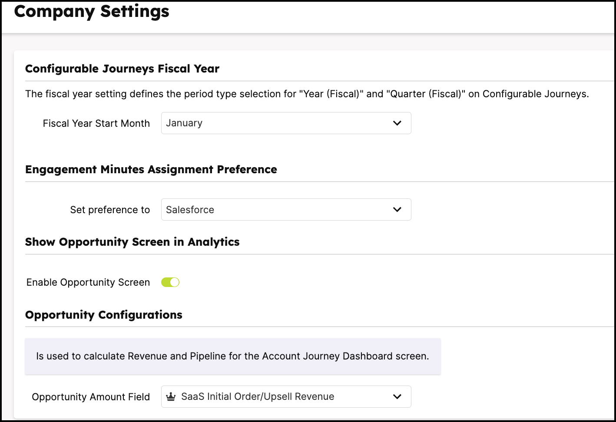616x422 pixels.
Task: Click the chevron arrow beside January
Action: click(397, 123)
